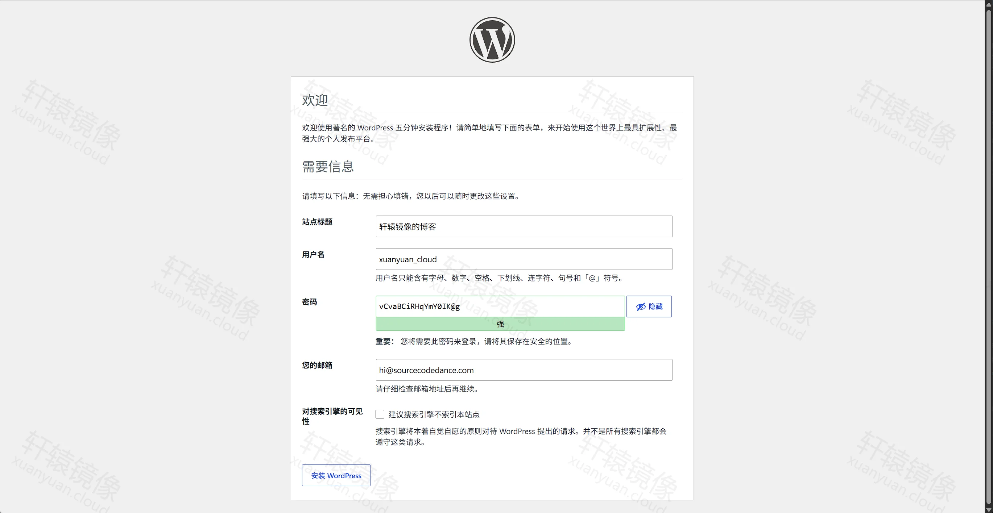993x513 pixels.
Task: Click the 请仔细检查邮箱地址后再继续 hint
Action: point(427,389)
